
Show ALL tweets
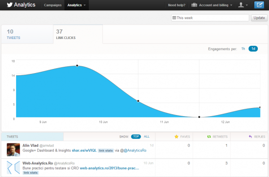point(147,137)
